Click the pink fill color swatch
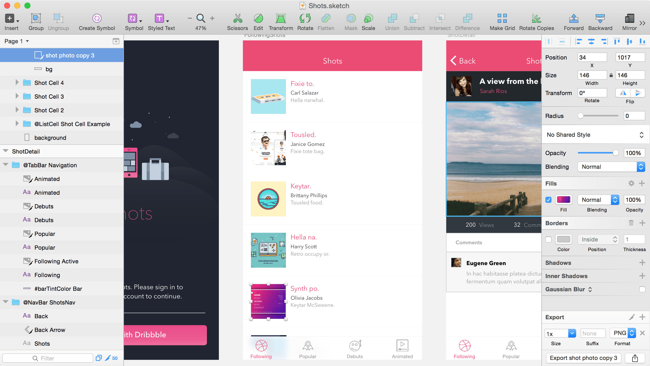Viewport: 650px width, 366px height. [563, 200]
